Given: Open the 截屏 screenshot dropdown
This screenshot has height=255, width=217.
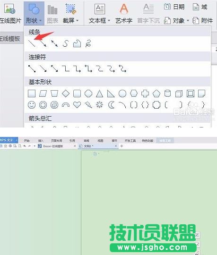Looking at the screenshot, I should [70, 14].
